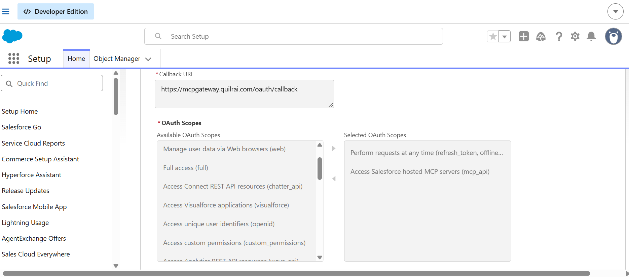Screen dimensions: 629x277
Task: Open Salesforce Mobile App link
Action: 34,207
